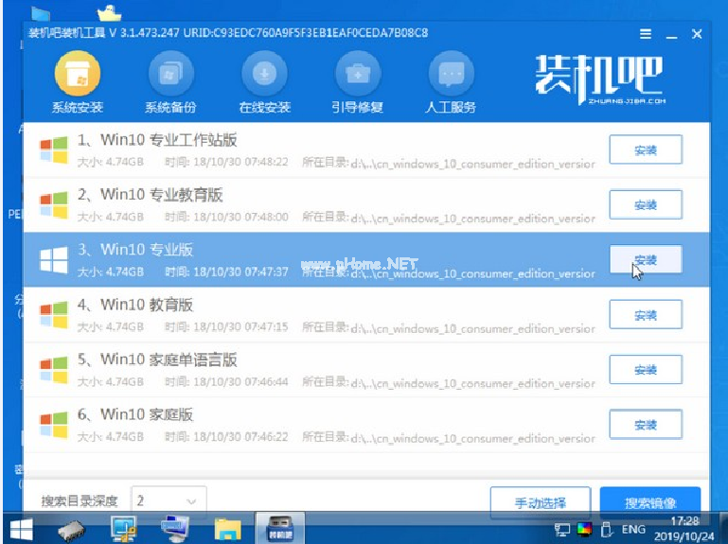Open File Explorer folder in taskbar
Screen dimensions: 728x544
tap(228, 528)
